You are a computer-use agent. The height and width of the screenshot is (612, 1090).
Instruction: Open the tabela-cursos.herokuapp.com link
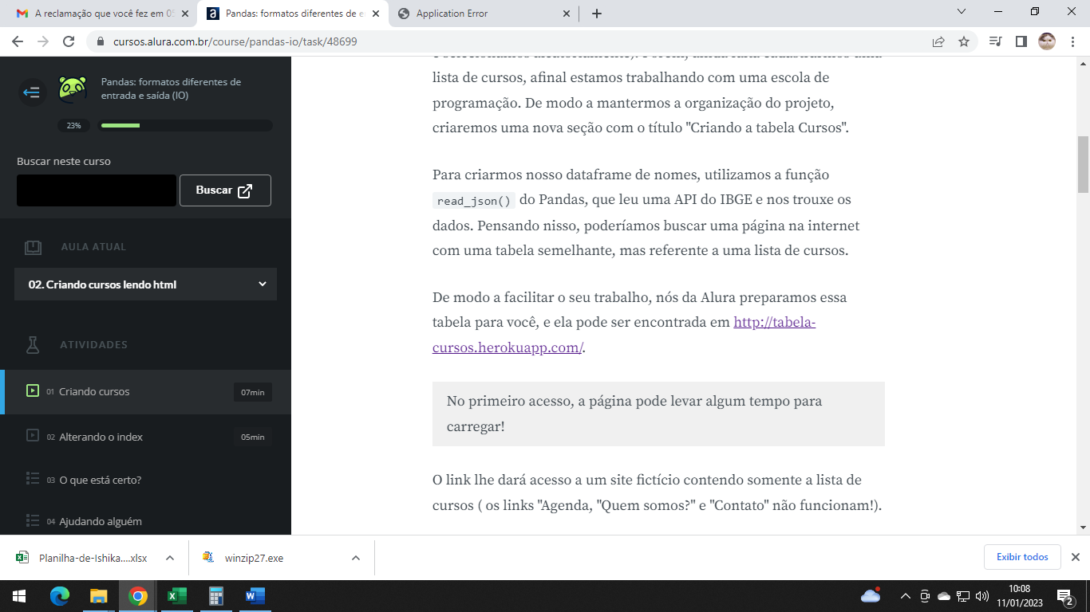tap(624, 335)
